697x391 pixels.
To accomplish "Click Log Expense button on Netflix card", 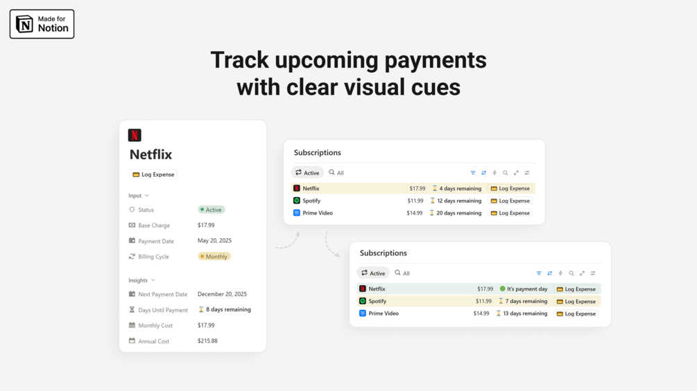I will (x=153, y=174).
